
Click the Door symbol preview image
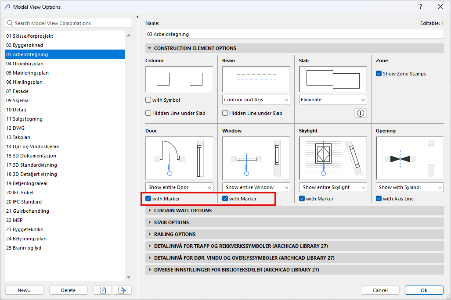(179, 157)
